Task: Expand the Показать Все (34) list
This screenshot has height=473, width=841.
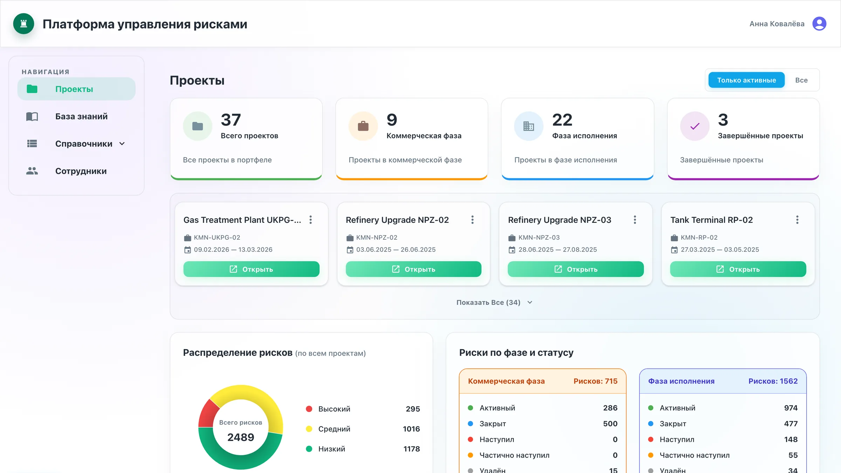Action: [x=494, y=302]
